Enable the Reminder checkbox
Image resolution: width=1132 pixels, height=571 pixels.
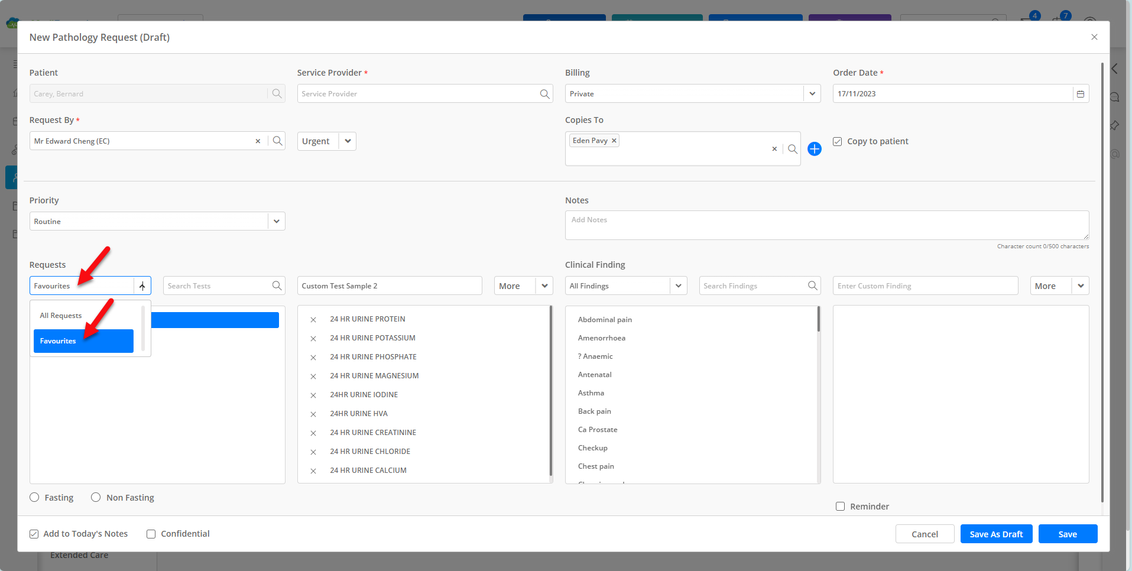coord(840,507)
